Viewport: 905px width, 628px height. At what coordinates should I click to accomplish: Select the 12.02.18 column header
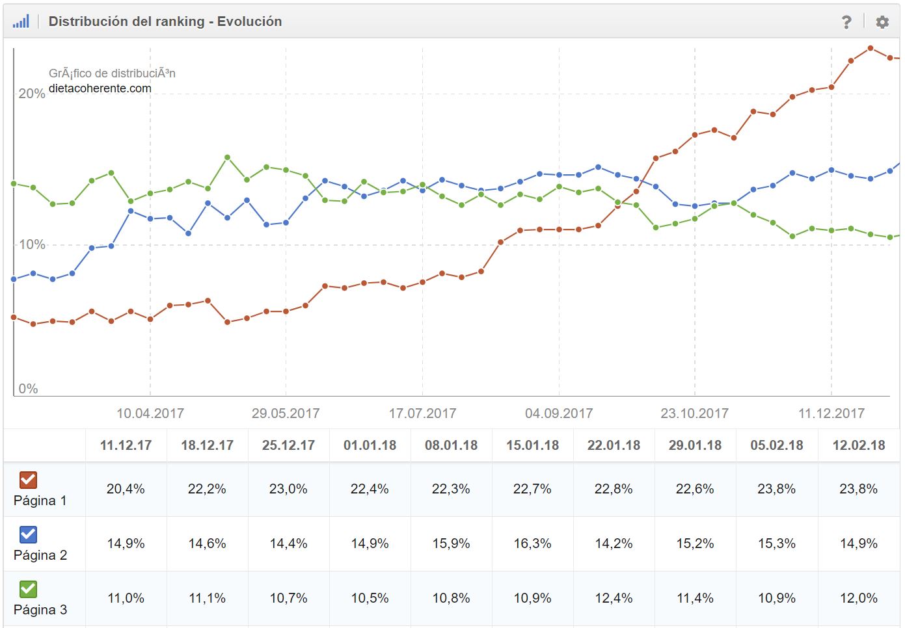click(x=859, y=445)
